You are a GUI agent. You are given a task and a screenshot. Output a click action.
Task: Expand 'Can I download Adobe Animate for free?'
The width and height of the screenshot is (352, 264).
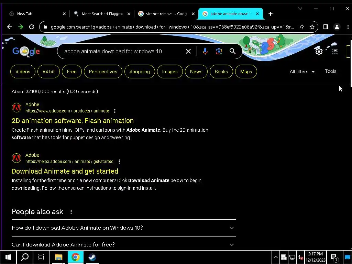tap(124, 244)
